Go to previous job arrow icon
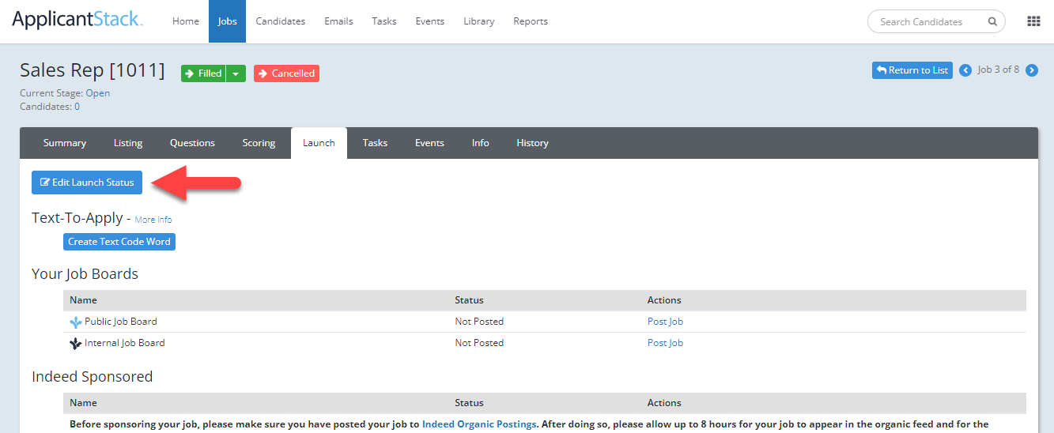Screen dimensions: 1054x433 (965, 70)
